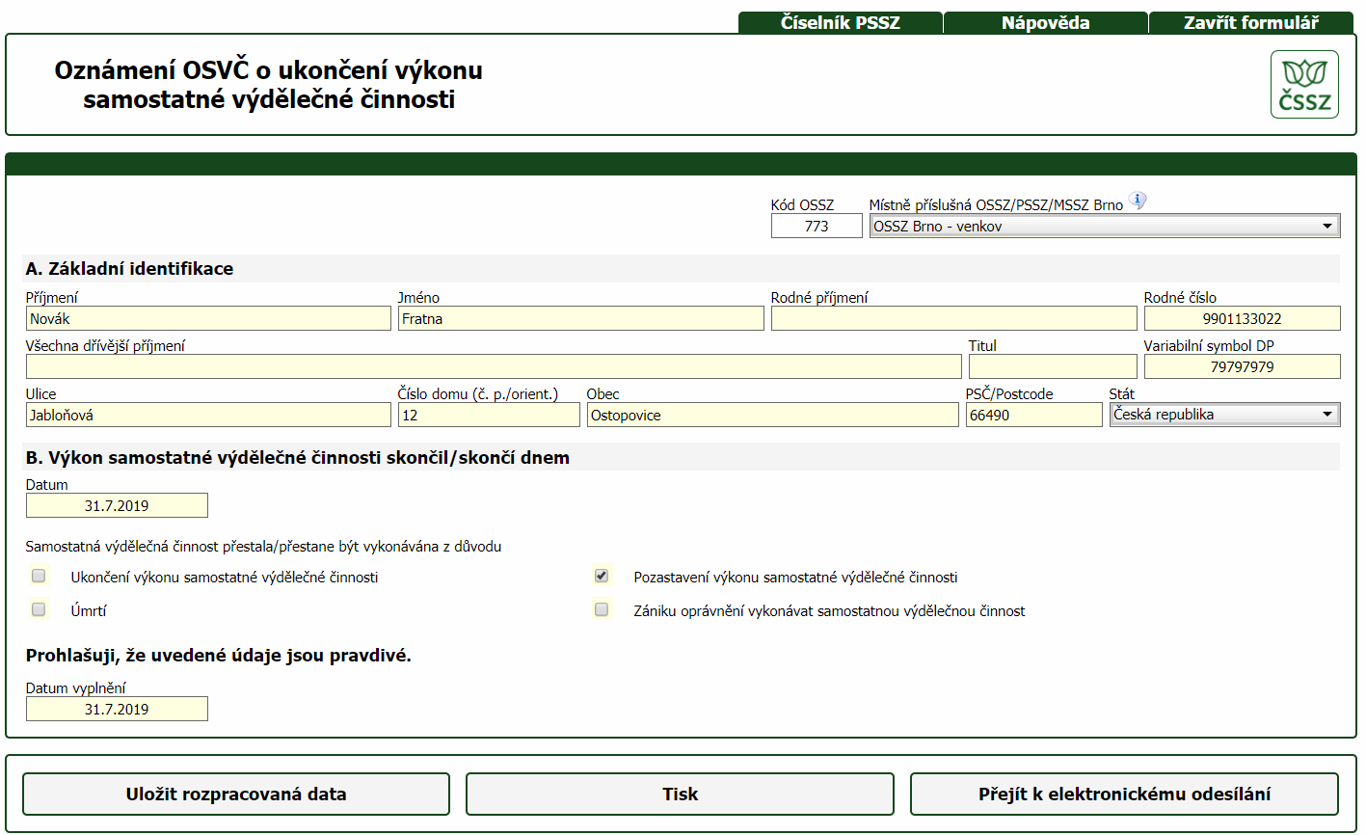
Task: Check the Úmrtí checkbox
Action: [x=39, y=609]
